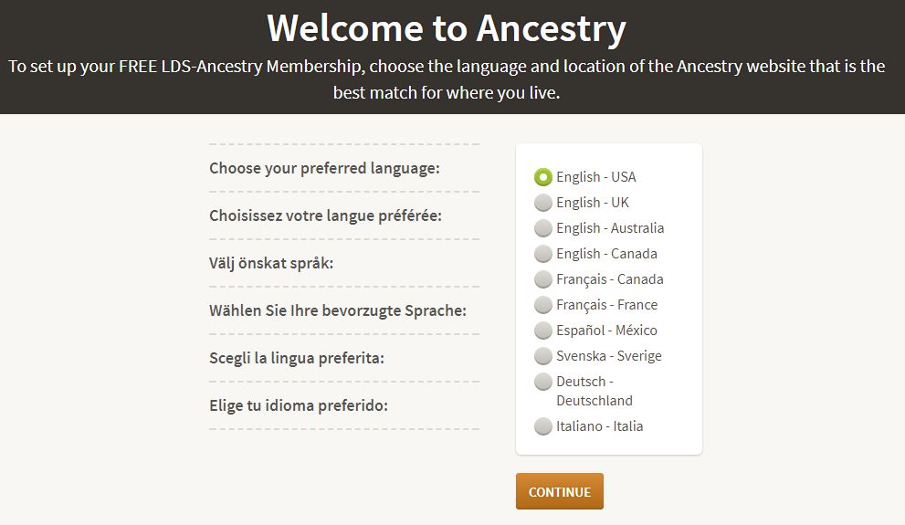Pick the Español - México radio button
905x525 pixels.
(543, 331)
